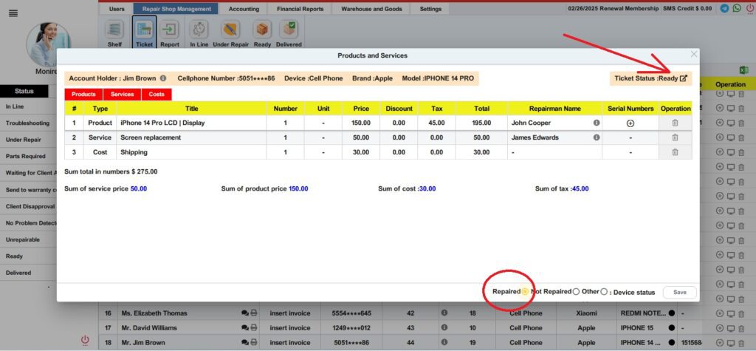
Task: Click the Excel export icon
Action: [x=744, y=70]
